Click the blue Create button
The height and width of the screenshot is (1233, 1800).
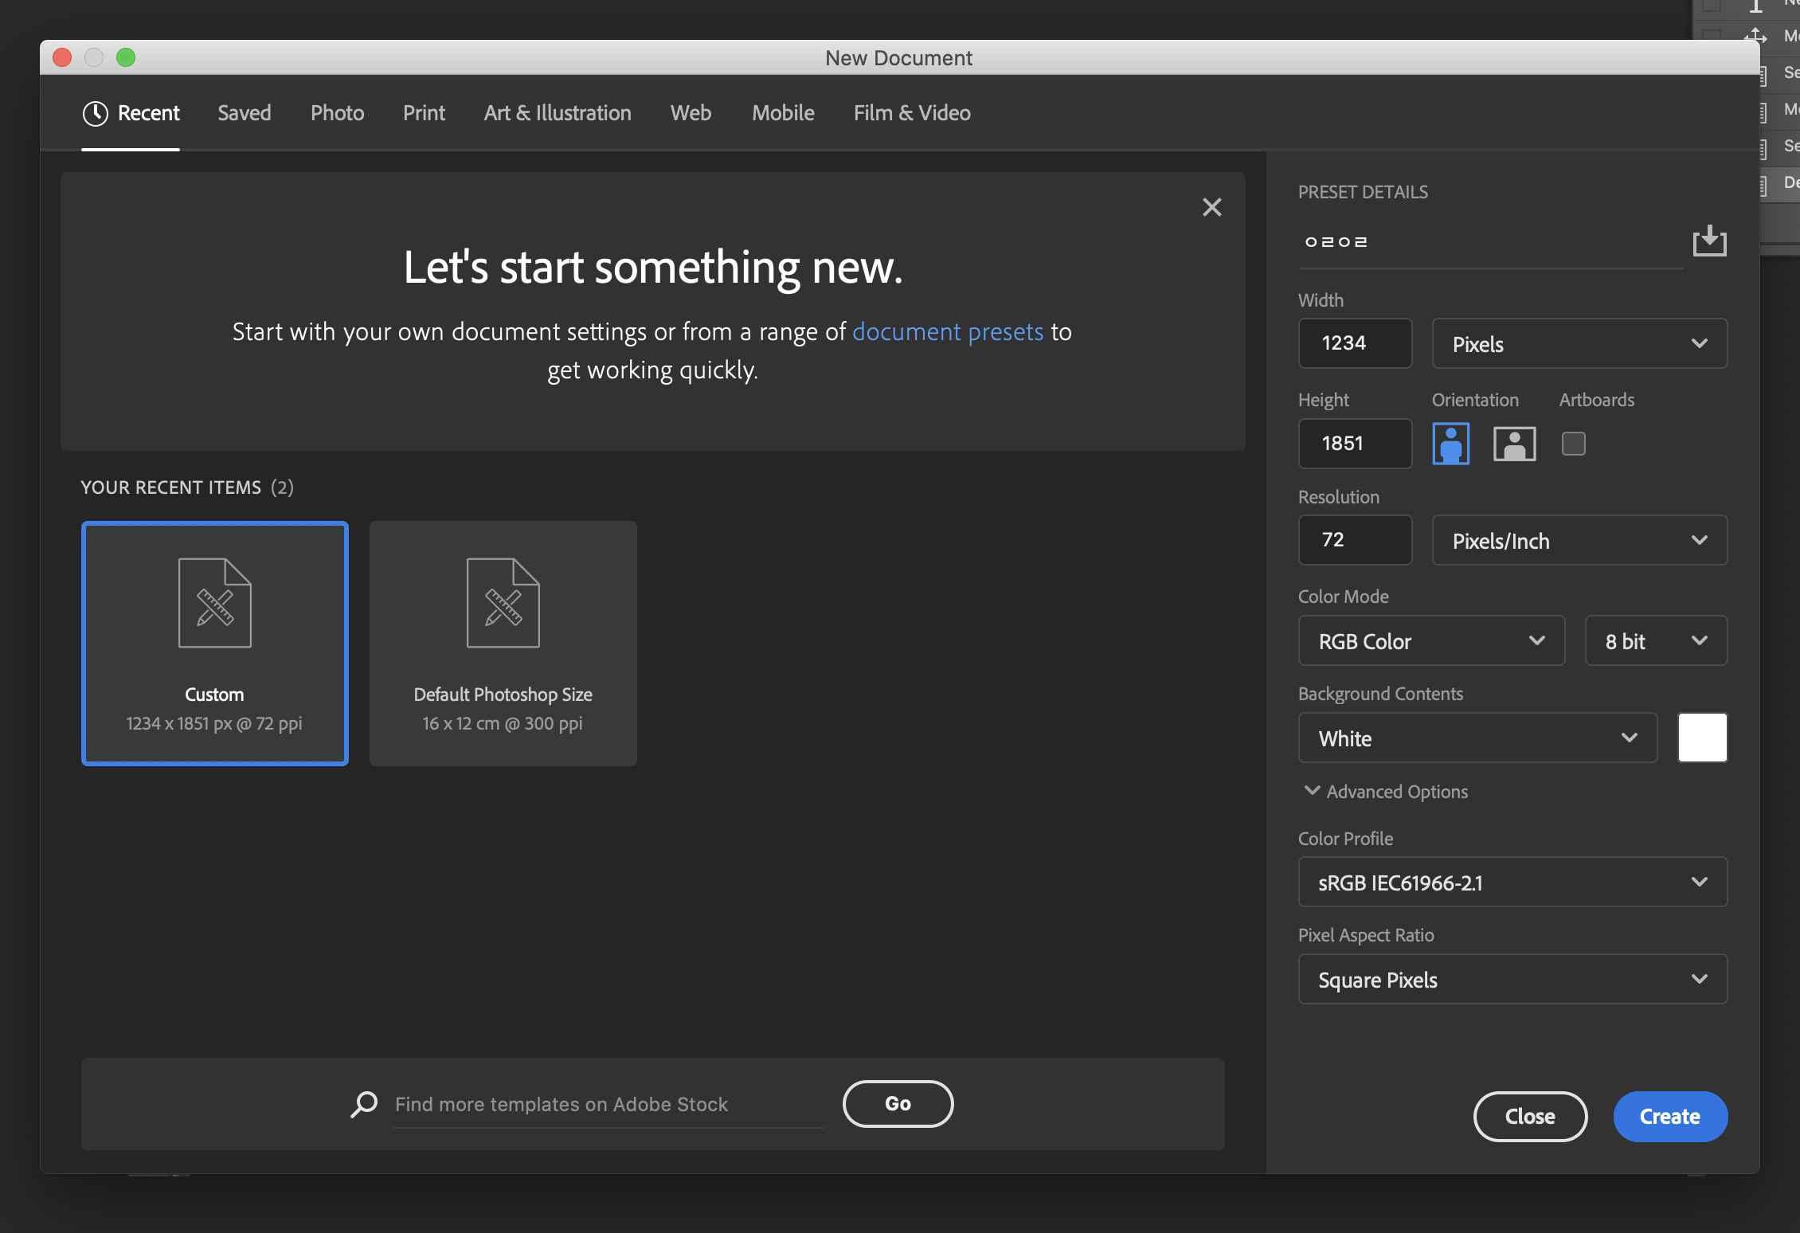click(1669, 1117)
